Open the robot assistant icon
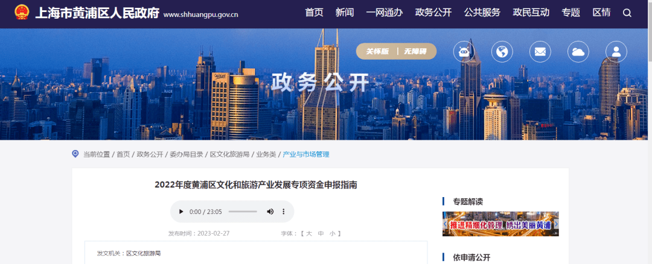 tap(464, 52)
